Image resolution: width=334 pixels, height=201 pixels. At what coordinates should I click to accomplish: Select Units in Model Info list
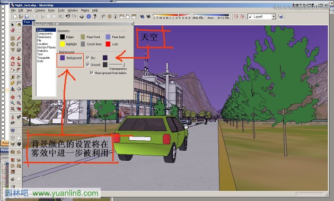click(40, 61)
